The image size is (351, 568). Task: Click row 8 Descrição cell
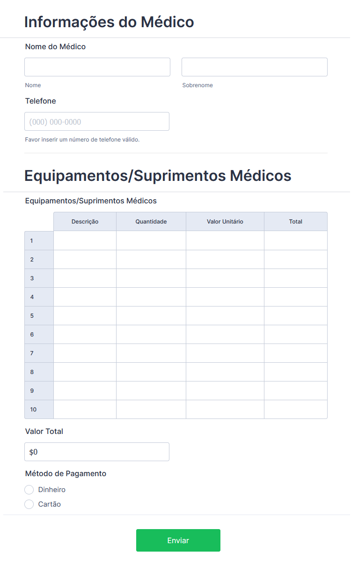[x=85, y=372]
